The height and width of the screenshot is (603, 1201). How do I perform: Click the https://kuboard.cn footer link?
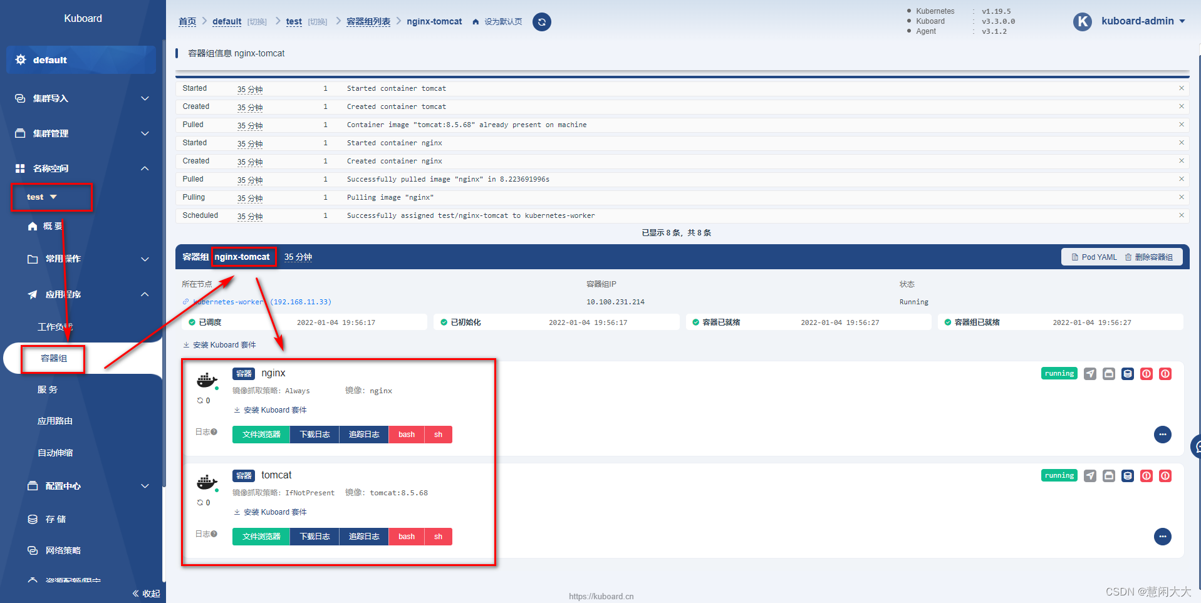coord(601,596)
